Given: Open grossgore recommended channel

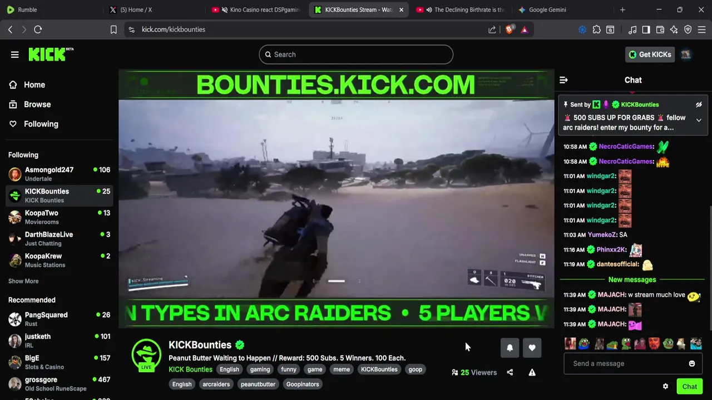Looking at the screenshot, I should (58, 384).
